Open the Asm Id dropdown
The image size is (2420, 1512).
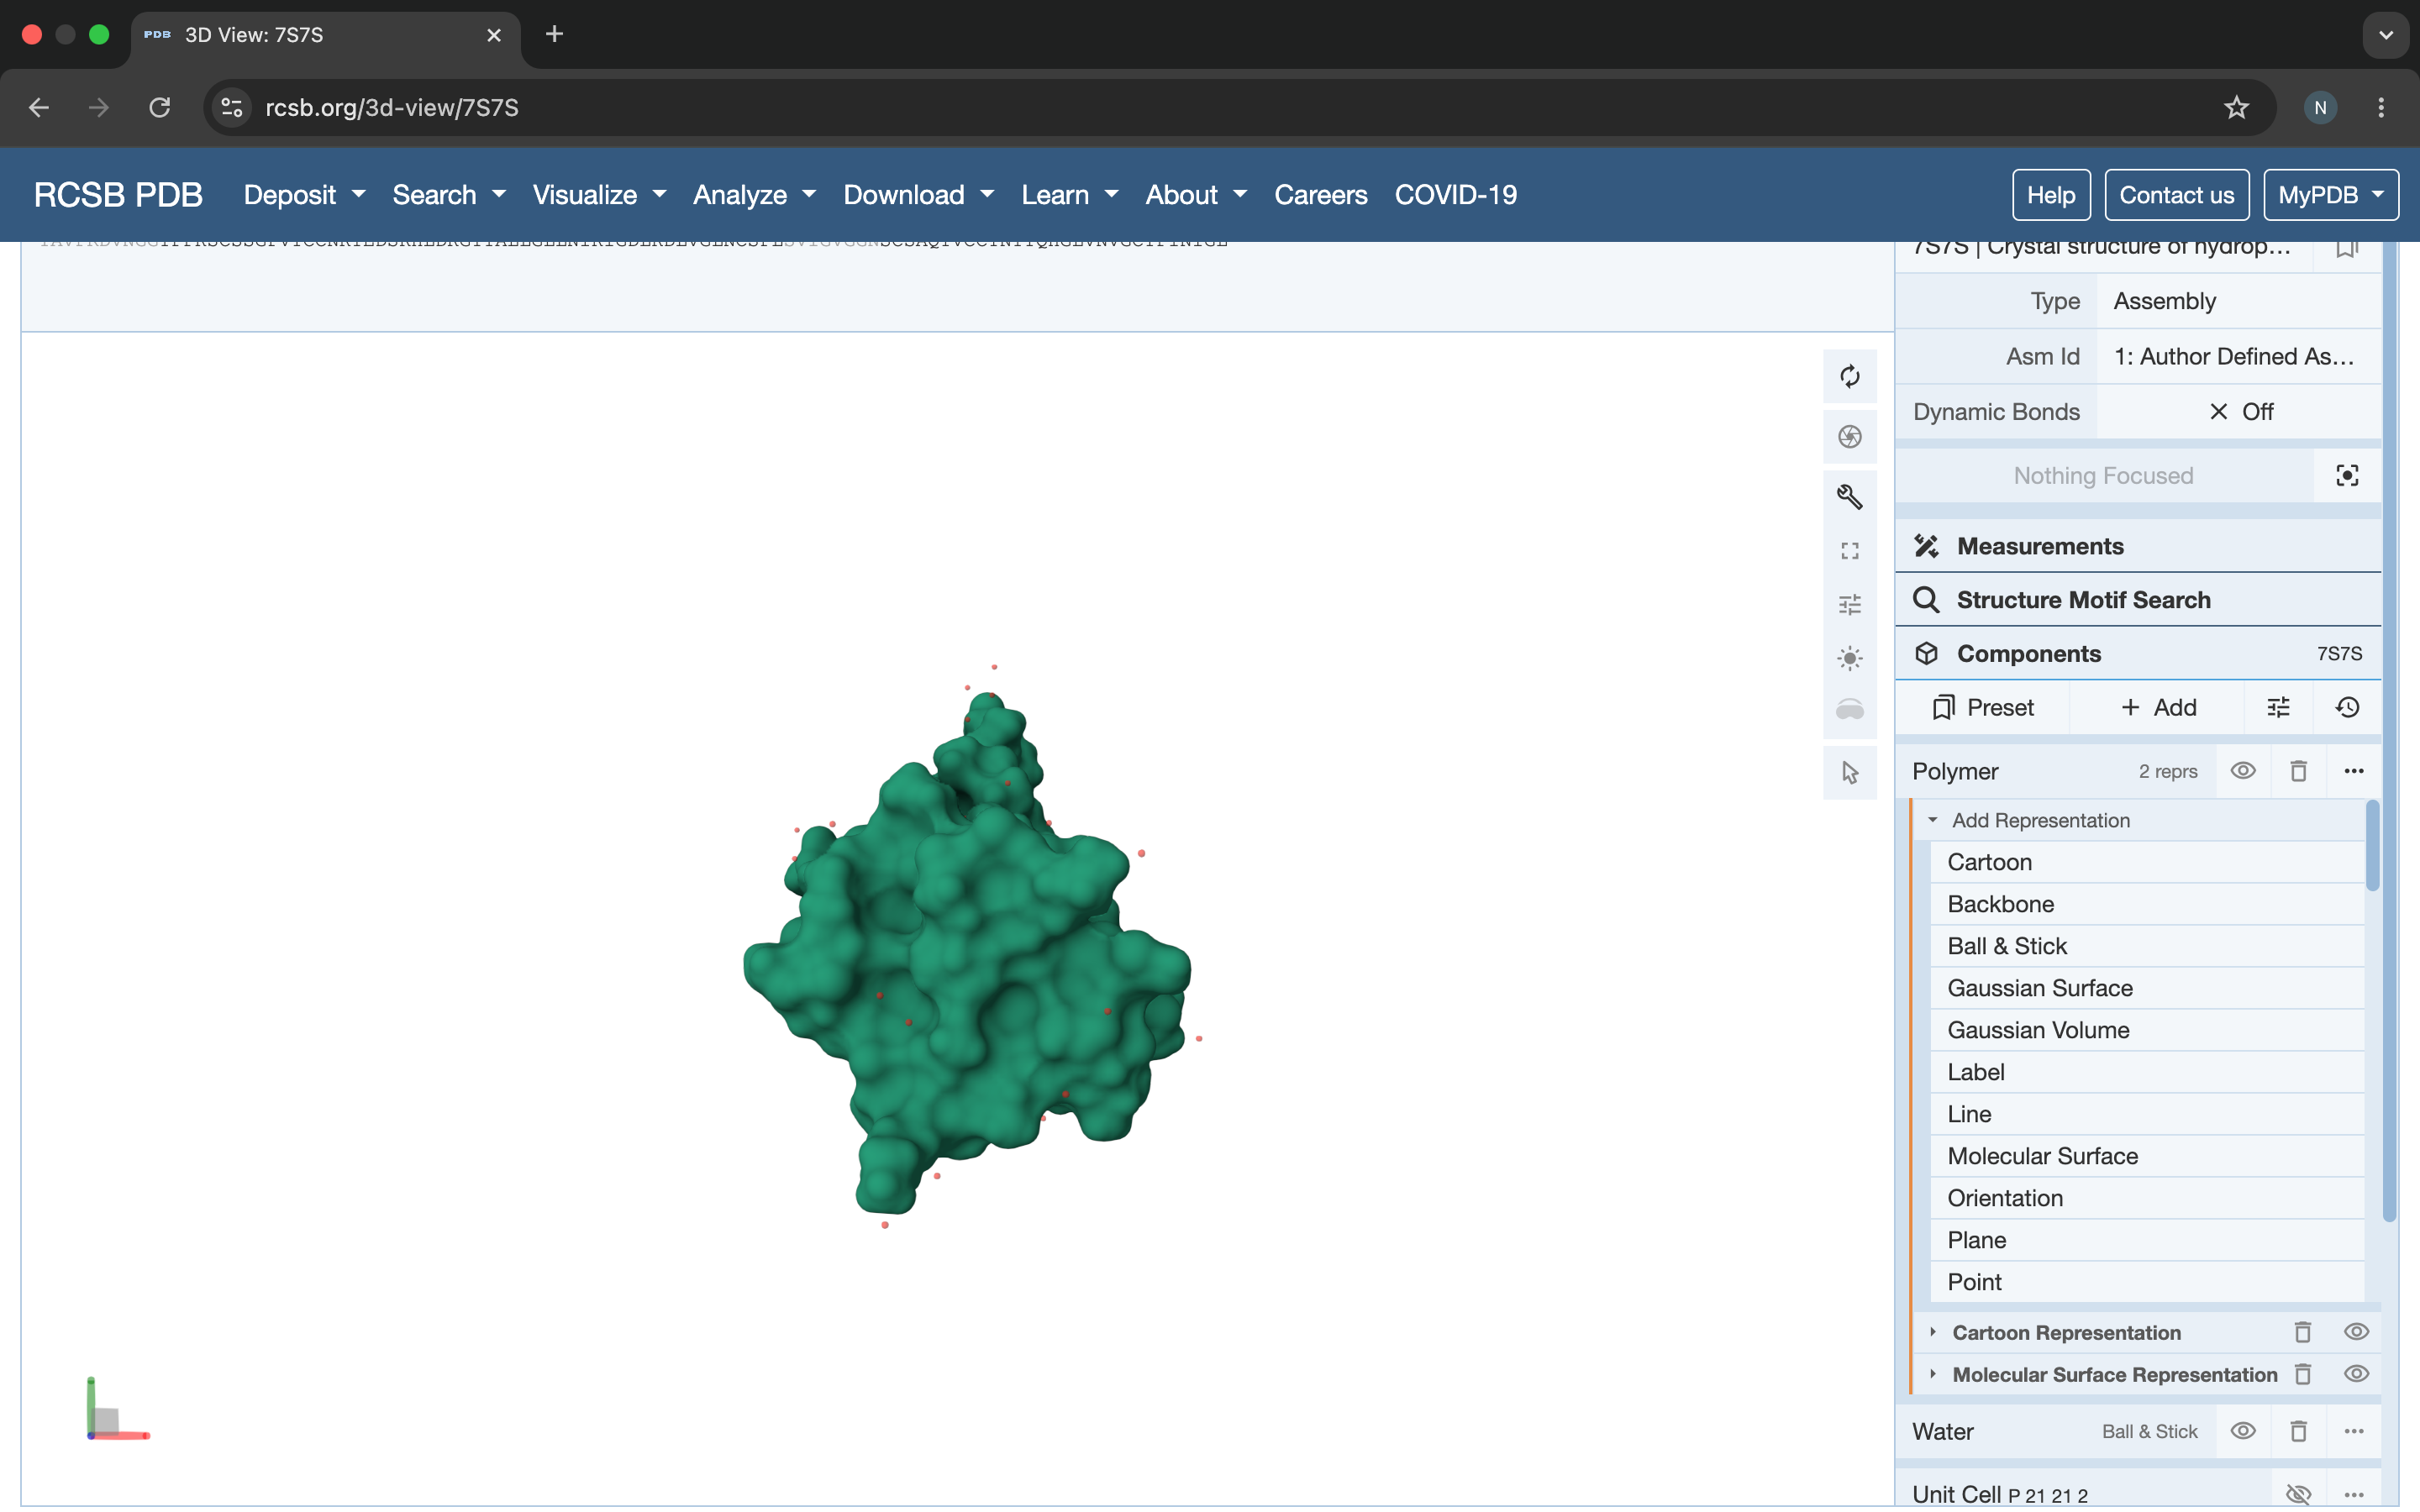2238,356
